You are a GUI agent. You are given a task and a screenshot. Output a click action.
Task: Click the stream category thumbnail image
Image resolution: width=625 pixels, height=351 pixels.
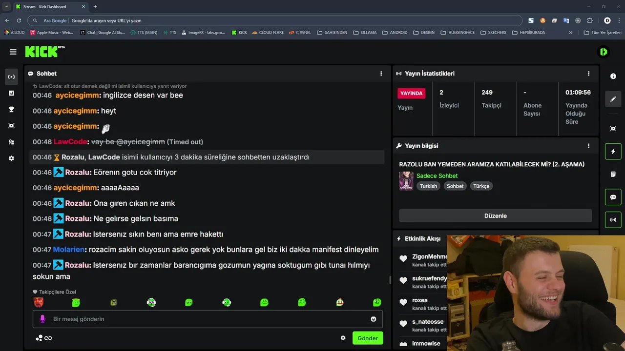pos(406,181)
